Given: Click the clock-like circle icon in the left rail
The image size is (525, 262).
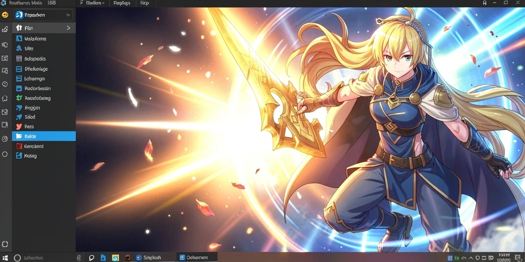Looking at the screenshot, I should (x=5, y=84).
